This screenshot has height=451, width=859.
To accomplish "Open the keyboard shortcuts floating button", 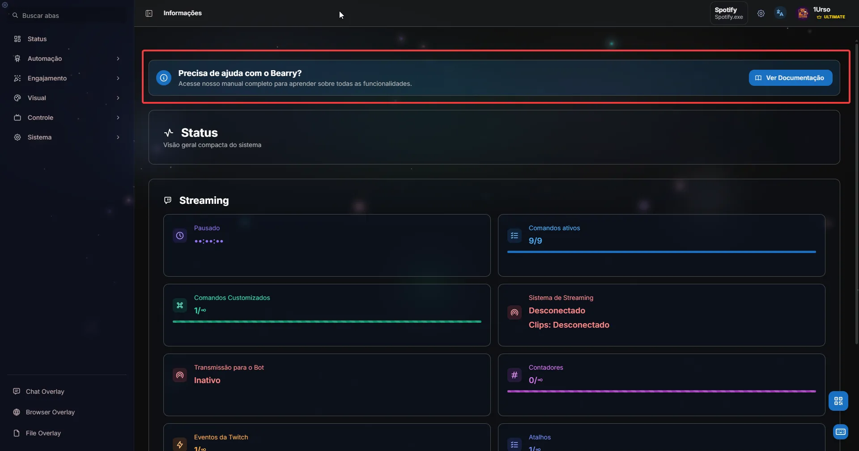I will 840,432.
